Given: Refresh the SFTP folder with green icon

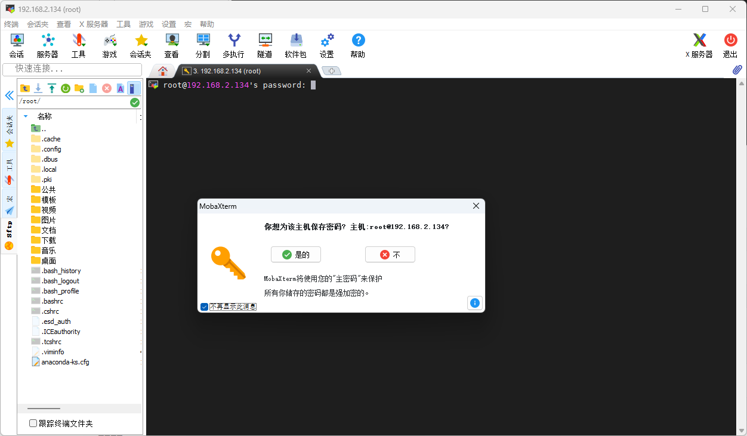Looking at the screenshot, I should point(66,88).
